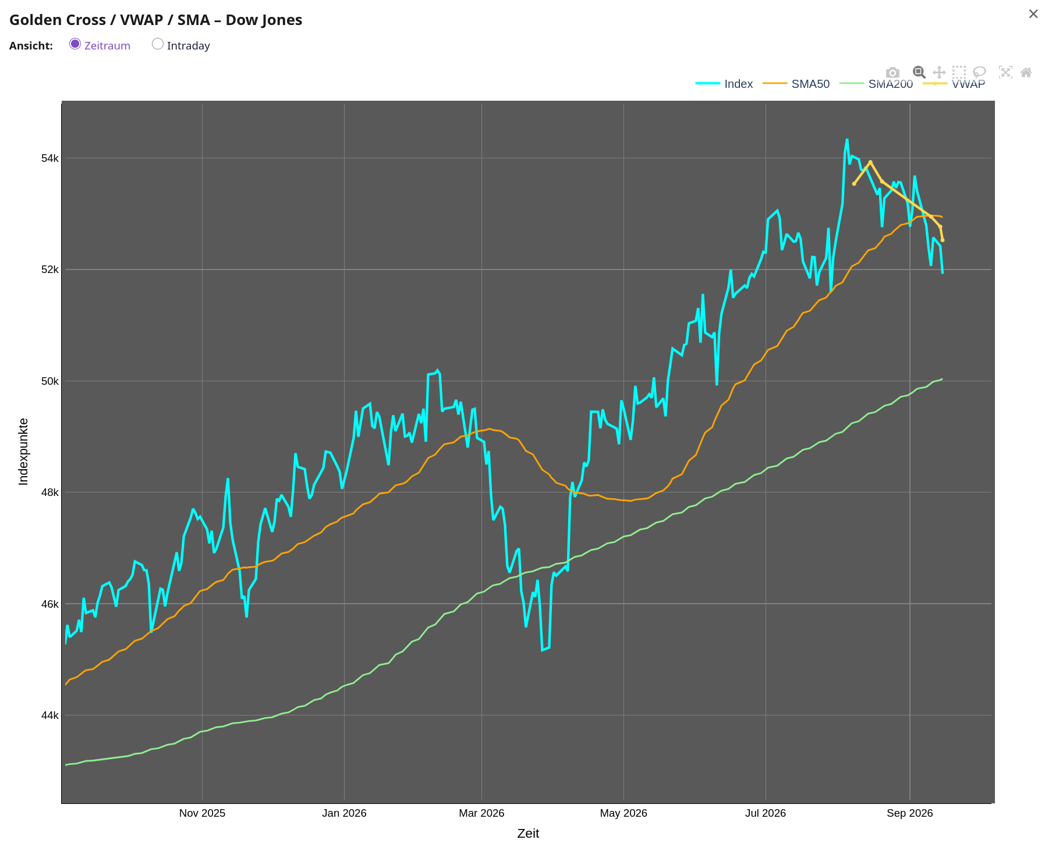Screen dimensions: 1045x854
Task: Choose the Box Select tool
Action: [x=959, y=72]
